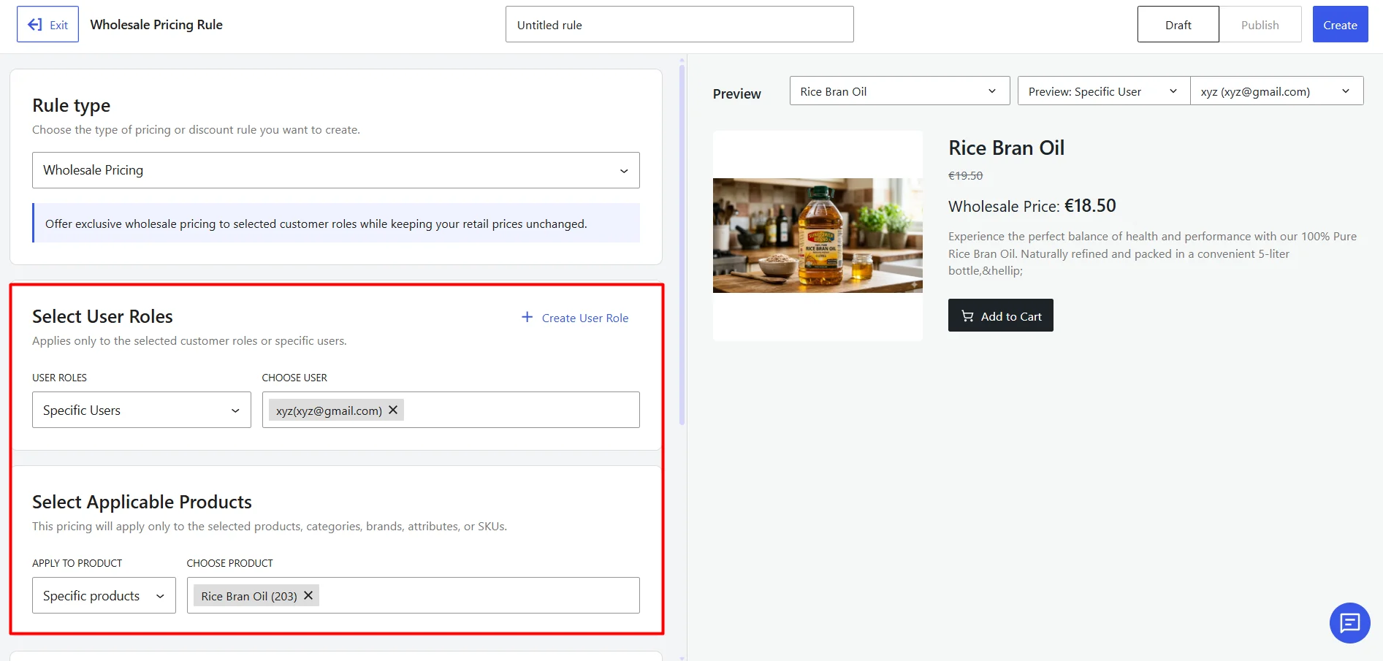
Task: Click Create User Role link
Action: (575, 318)
